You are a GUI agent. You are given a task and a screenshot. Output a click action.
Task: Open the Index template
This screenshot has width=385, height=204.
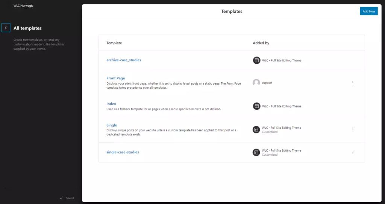[x=111, y=104]
